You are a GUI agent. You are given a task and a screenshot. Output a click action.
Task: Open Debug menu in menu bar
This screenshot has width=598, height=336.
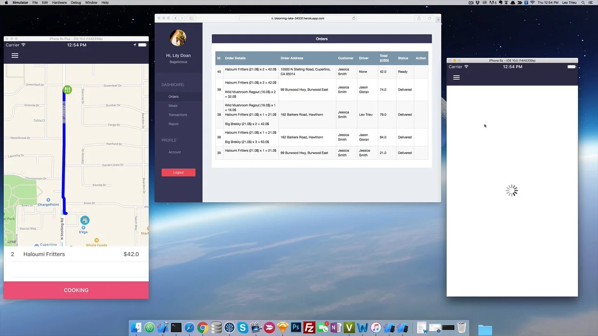click(76, 3)
